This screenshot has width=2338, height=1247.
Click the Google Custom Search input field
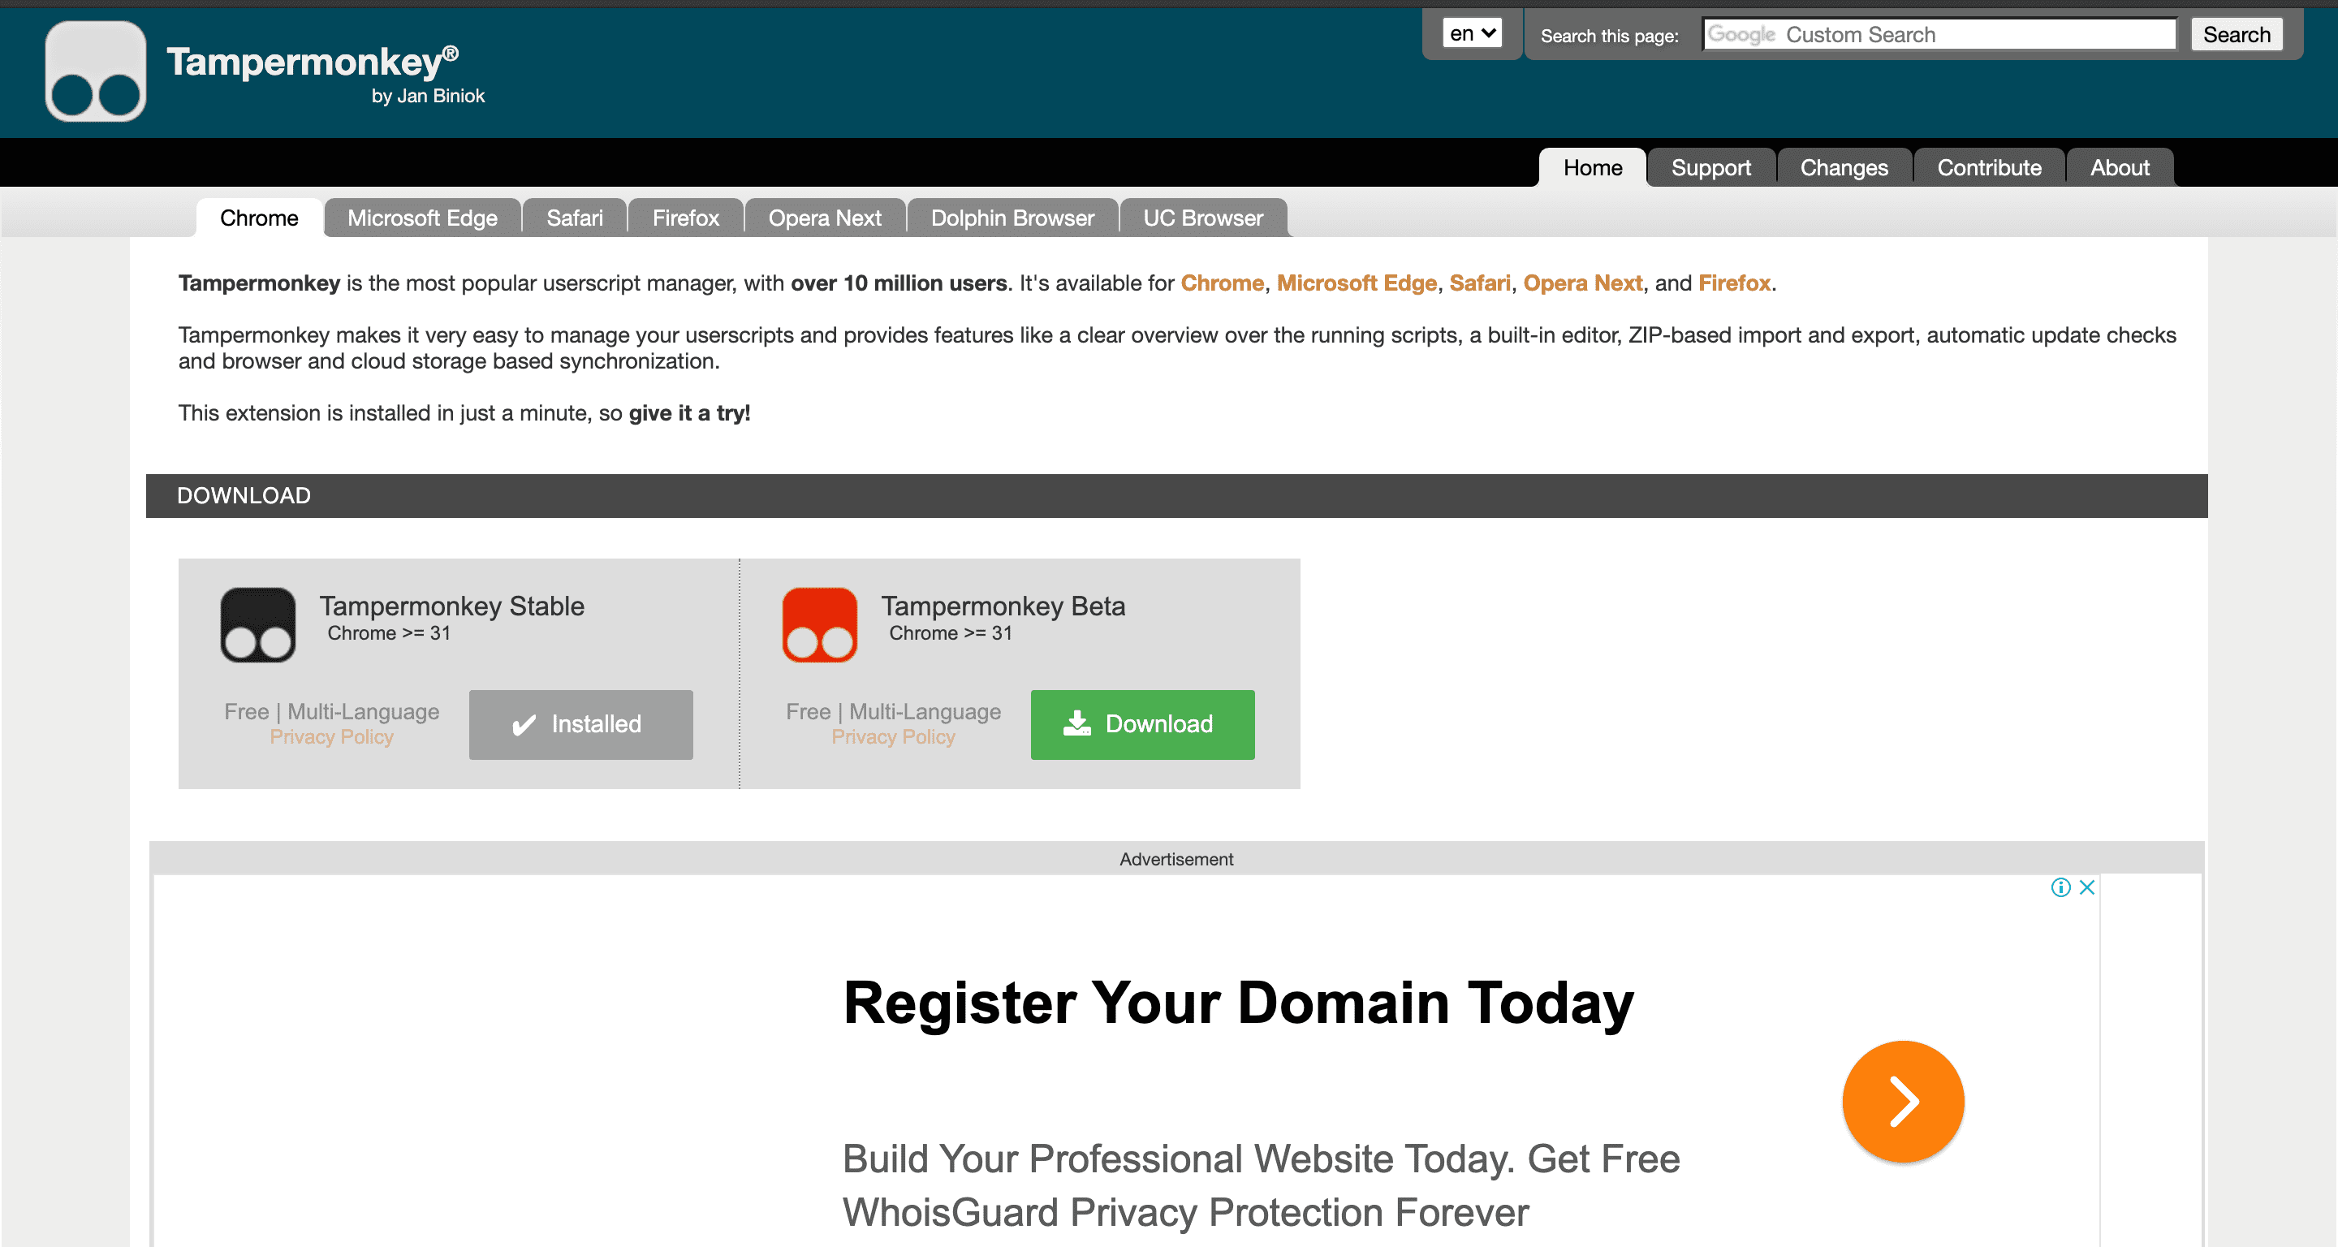click(x=1940, y=34)
